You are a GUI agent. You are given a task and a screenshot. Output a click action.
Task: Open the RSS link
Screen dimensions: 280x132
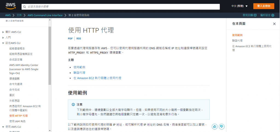[79, 38]
